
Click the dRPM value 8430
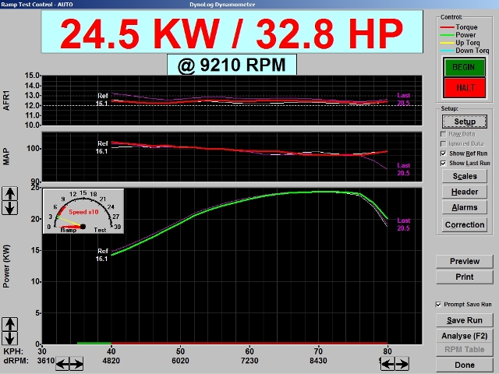(x=318, y=361)
